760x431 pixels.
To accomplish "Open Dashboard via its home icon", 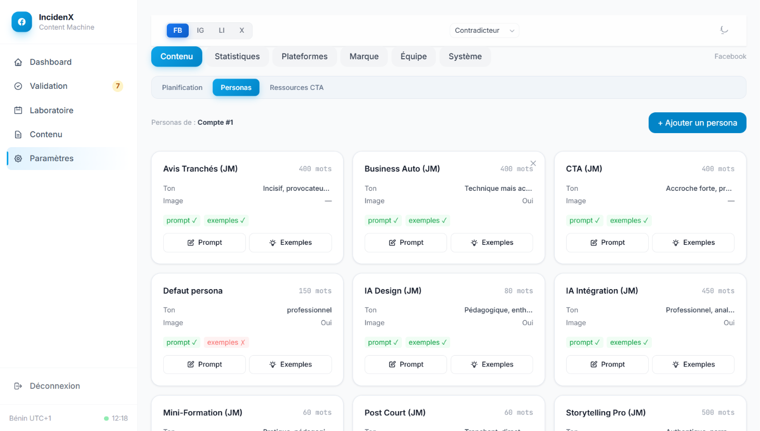I will tap(18, 62).
